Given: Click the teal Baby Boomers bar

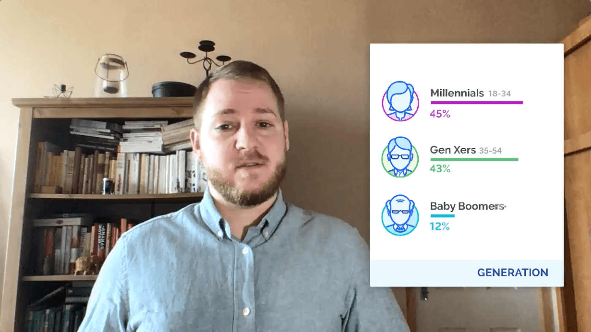Looking at the screenshot, I should coord(442,216).
